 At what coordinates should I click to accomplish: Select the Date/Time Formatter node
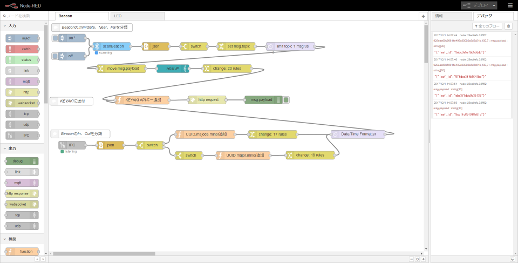[x=358, y=134]
